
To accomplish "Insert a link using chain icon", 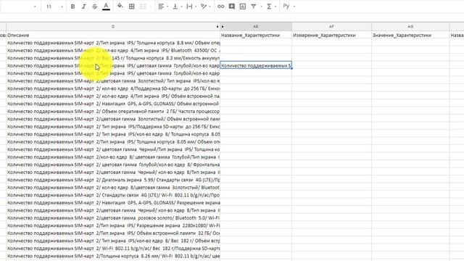I will [220, 7].
